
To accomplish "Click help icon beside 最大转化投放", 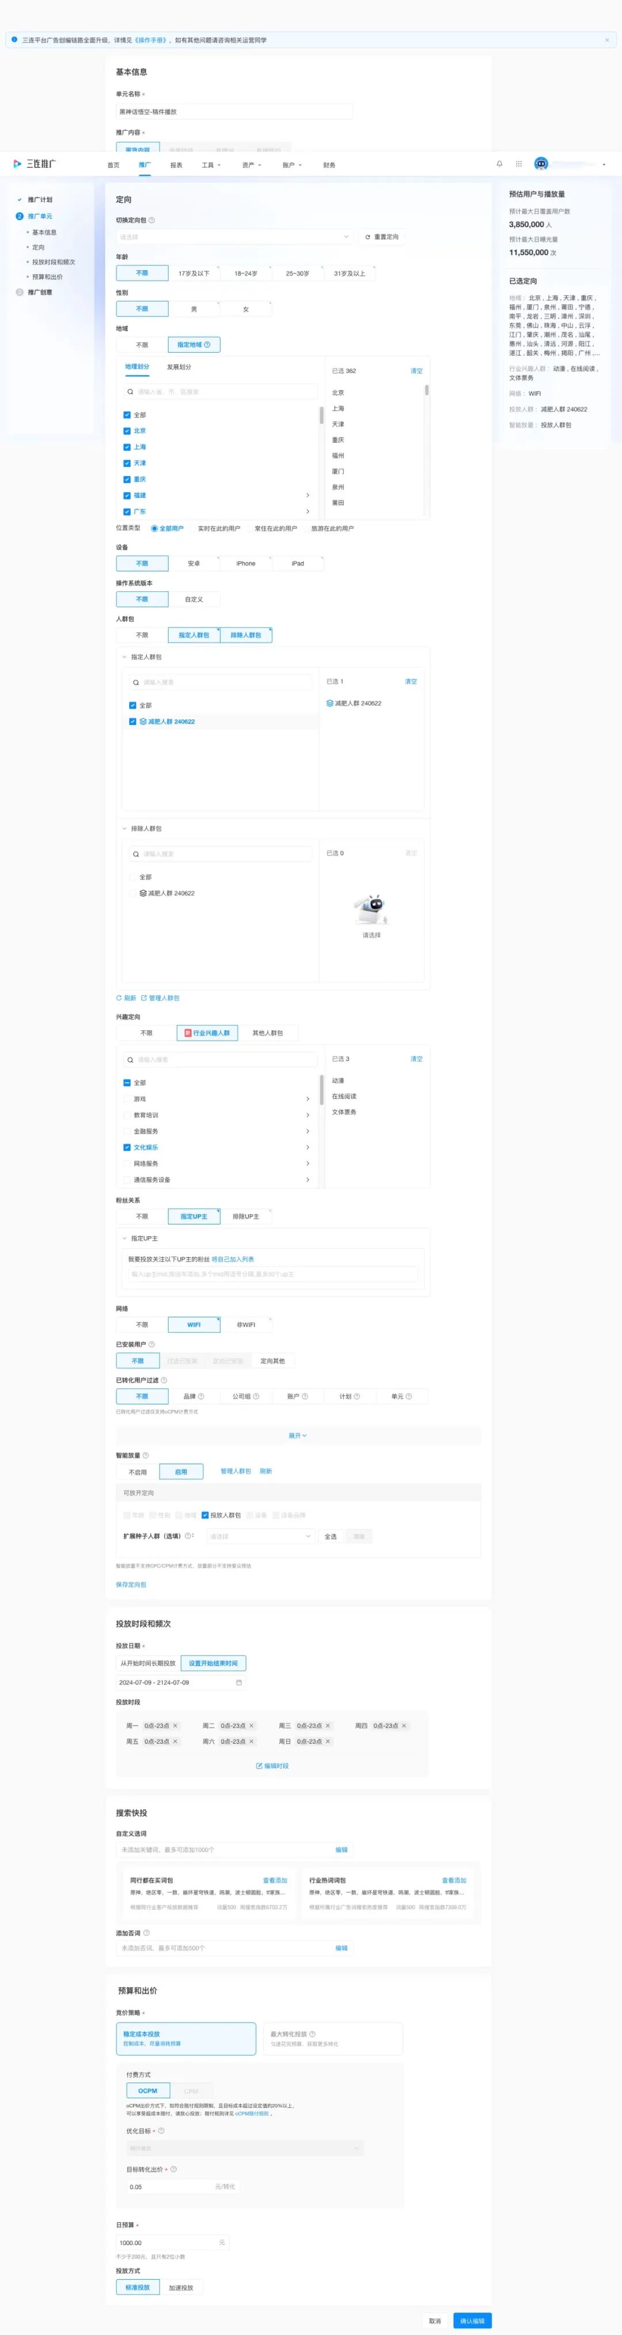I will [312, 2034].
